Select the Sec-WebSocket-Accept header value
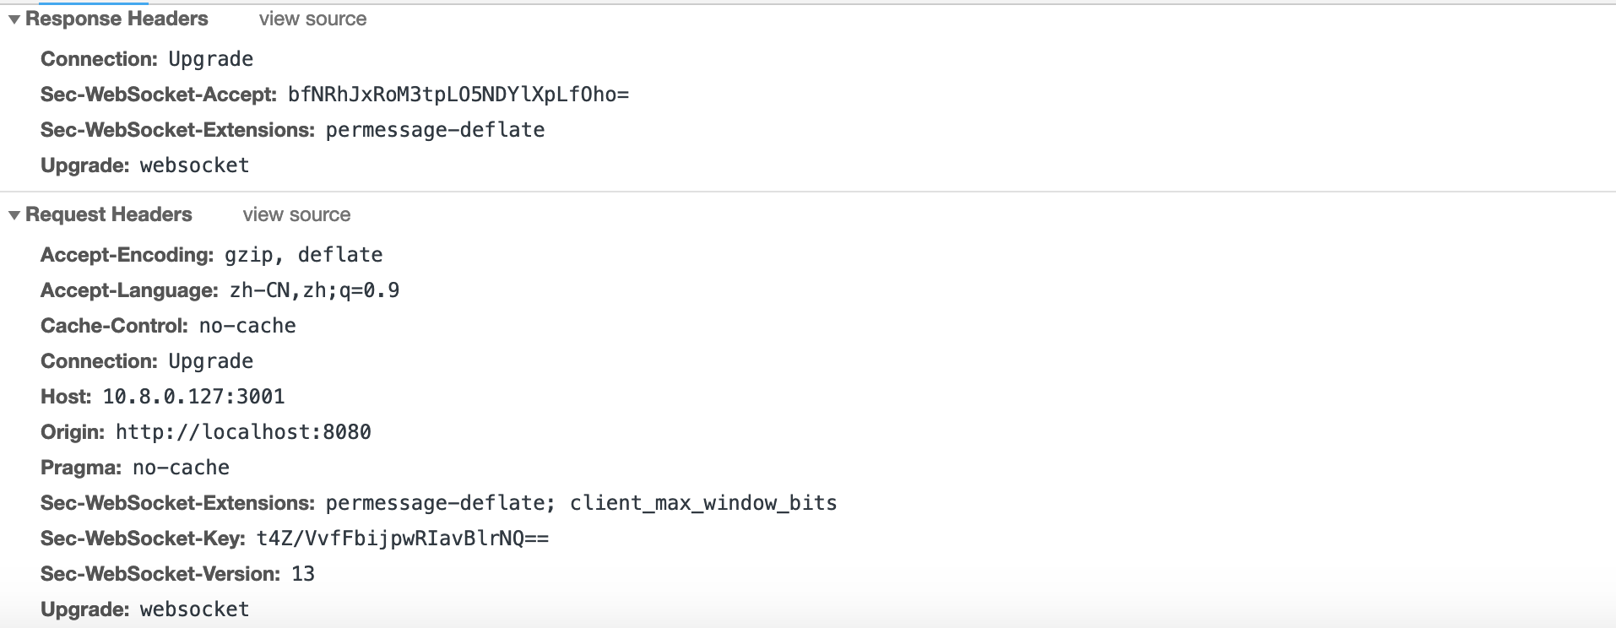This screenshot has width=1616, height=628. [458, 95]
